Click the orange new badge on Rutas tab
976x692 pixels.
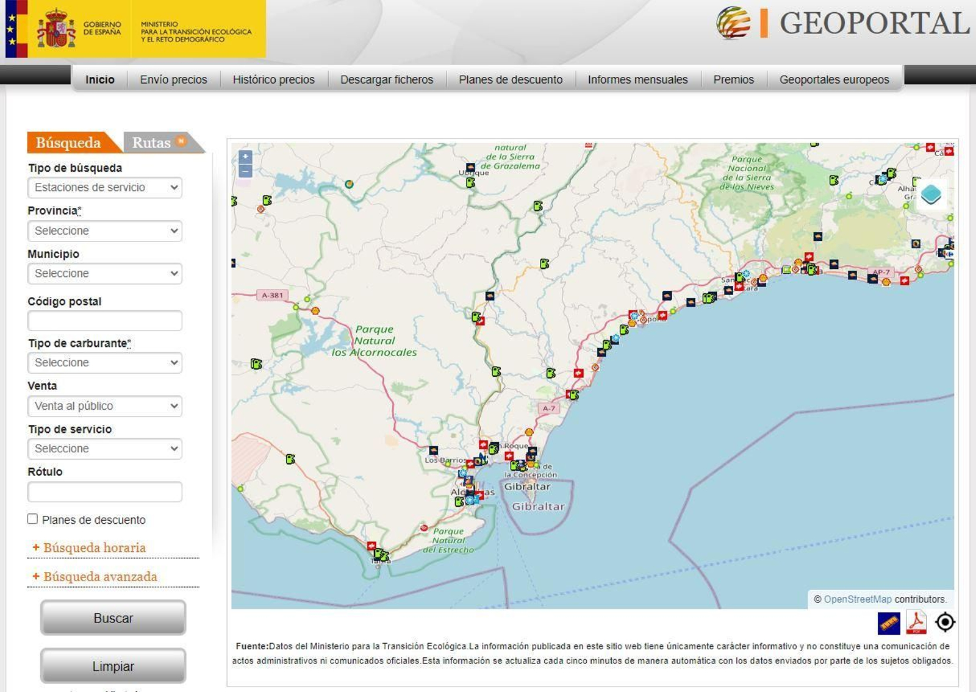point(181,141)
